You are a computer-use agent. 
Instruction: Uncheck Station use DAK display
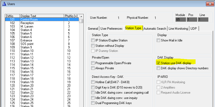pyautogui.click(x=159, y=63)
